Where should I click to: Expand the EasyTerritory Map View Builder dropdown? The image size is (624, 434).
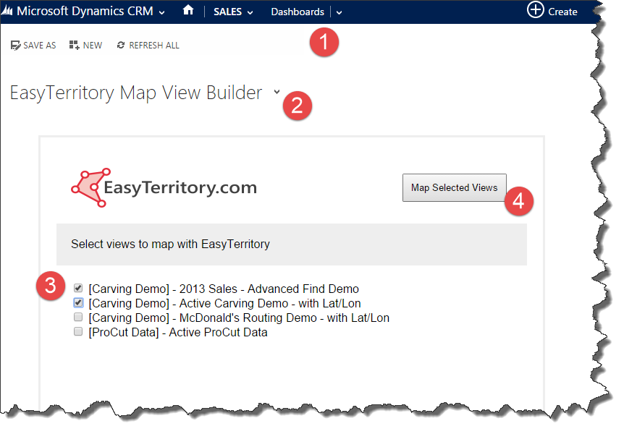pyautogui.click(x=277, y=92)
